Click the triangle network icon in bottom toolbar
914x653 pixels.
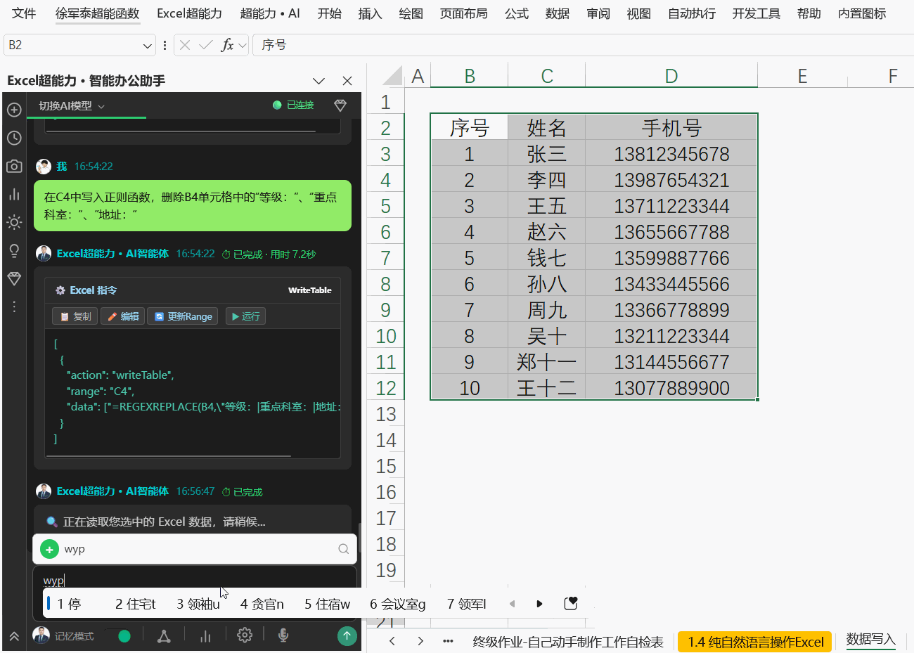164,635
